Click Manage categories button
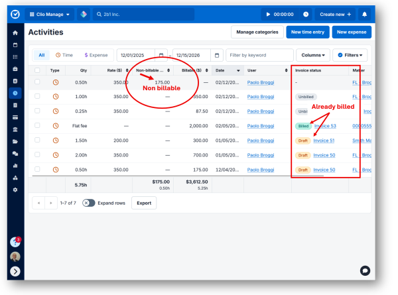398x295 pixels. pos(257,32)
